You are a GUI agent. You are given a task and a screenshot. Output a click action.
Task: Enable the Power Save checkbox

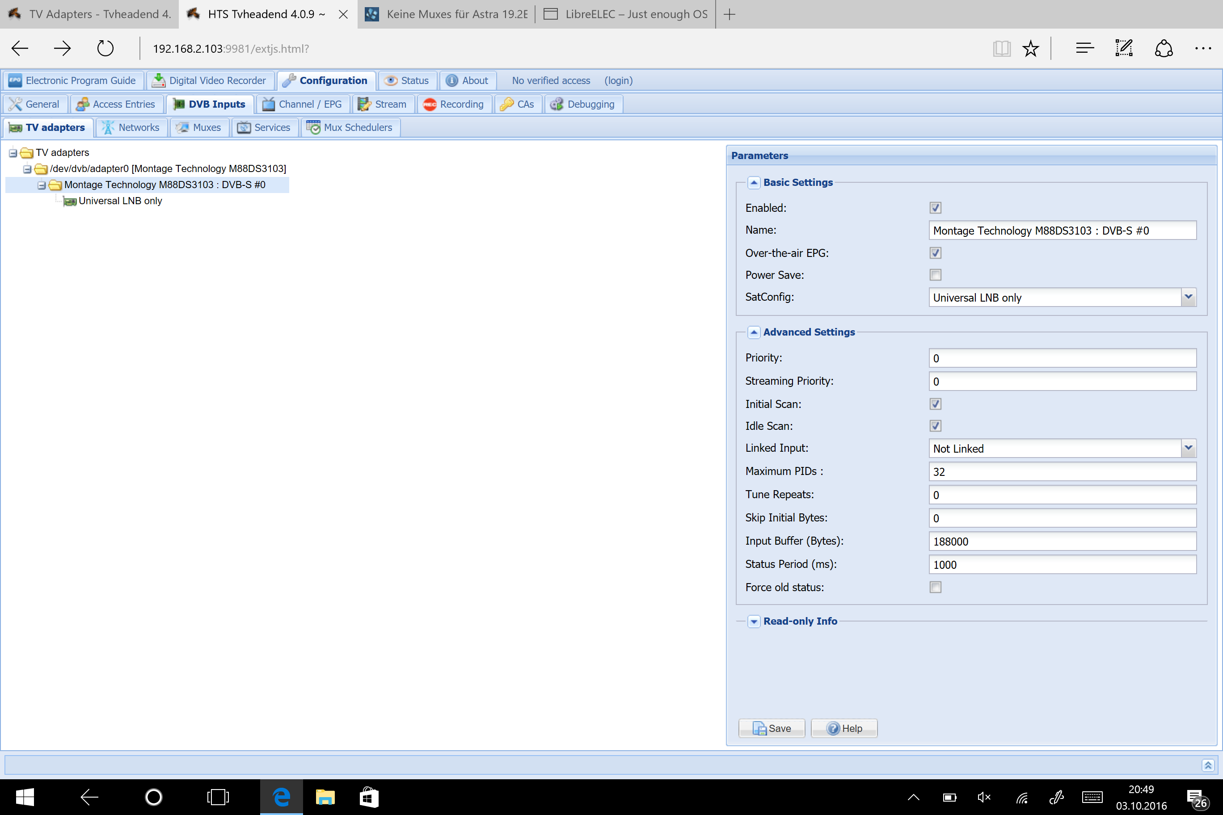(x=935, y=275)
